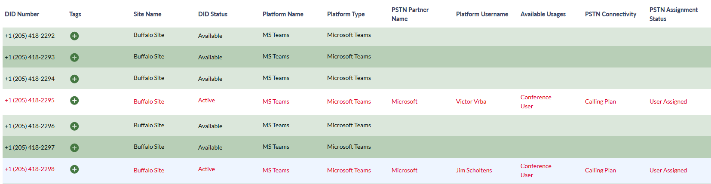The width and height of the screenshot is (711, 184).
Task: Open DID number +1 (205) 418-2295
Action: click(x=30, y=100)
